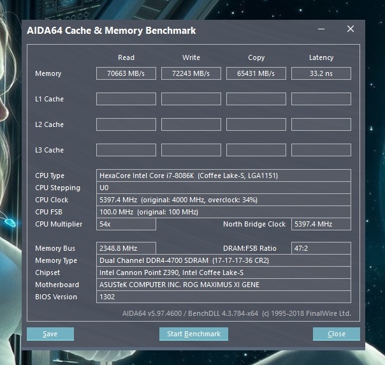Viewport: 385px width, 365px height.
Task: Click the empty L1 Cache Copy field
Action: pyautogui.click(x=256, y=99)
